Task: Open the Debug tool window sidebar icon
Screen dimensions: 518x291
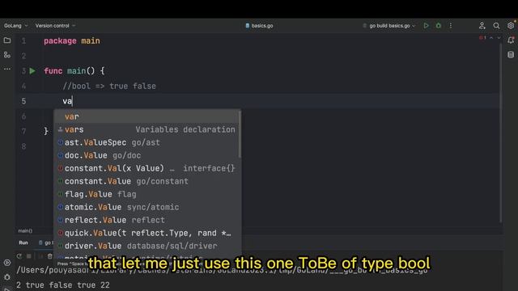Action: pos(7,276)
